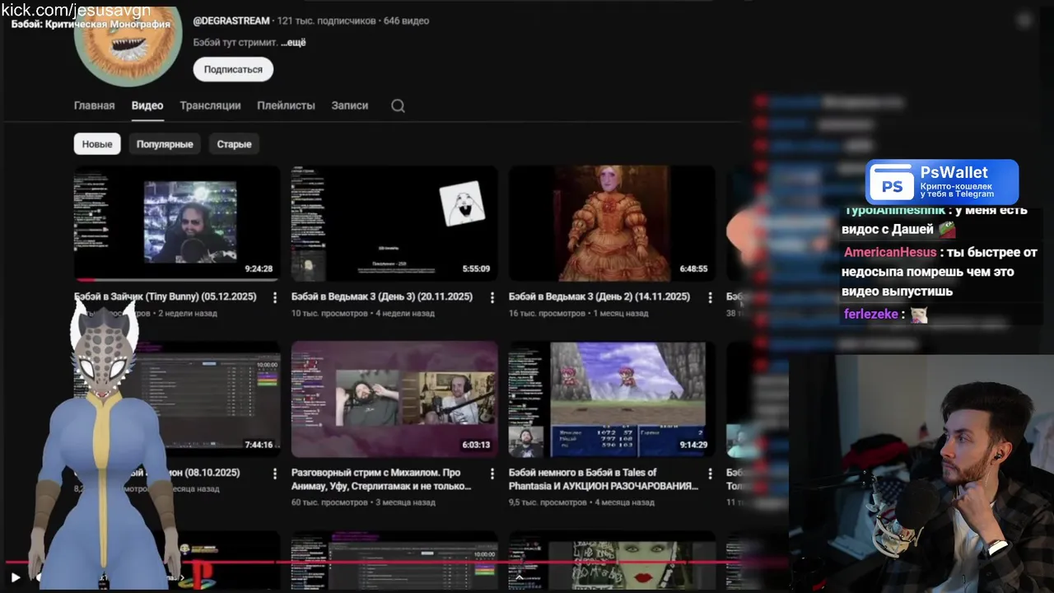Image resolution: width=1054 pixels, height=593 pixels.
Task: Open the Разговорный стрим с Михаилом thumbnail
Action: pos(394,399)
